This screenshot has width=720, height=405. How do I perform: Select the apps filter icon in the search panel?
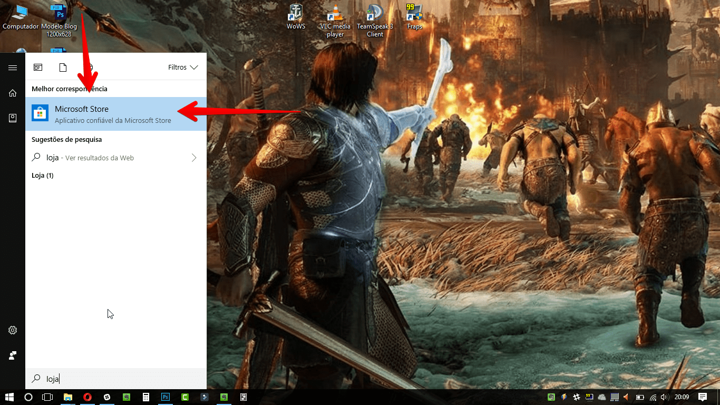[x=38, y=67]
